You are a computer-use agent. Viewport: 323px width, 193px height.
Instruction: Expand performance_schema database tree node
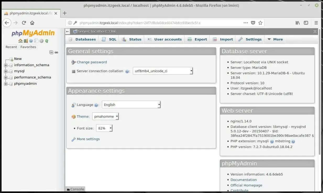coord(6,77)
